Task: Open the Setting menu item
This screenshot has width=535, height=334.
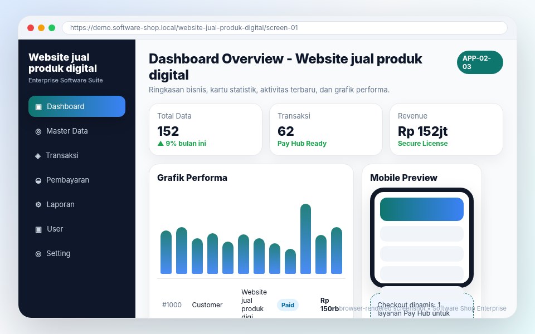Action: coord(77,254)
